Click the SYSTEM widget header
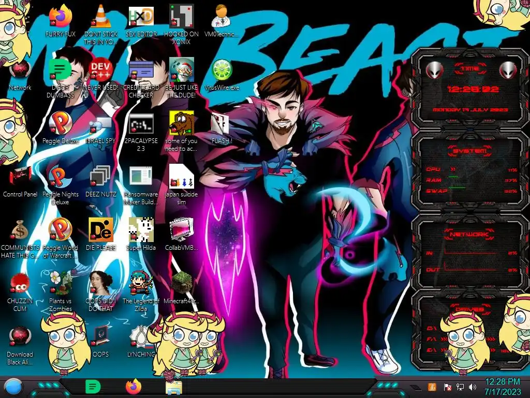Image resolution: width=530 pixels, height=398 pixels. [470, 151]
